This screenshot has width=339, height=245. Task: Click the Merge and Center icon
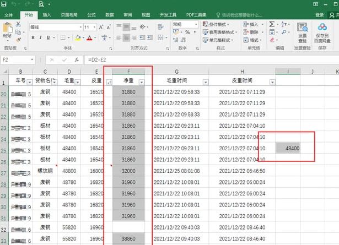(160, 37)
